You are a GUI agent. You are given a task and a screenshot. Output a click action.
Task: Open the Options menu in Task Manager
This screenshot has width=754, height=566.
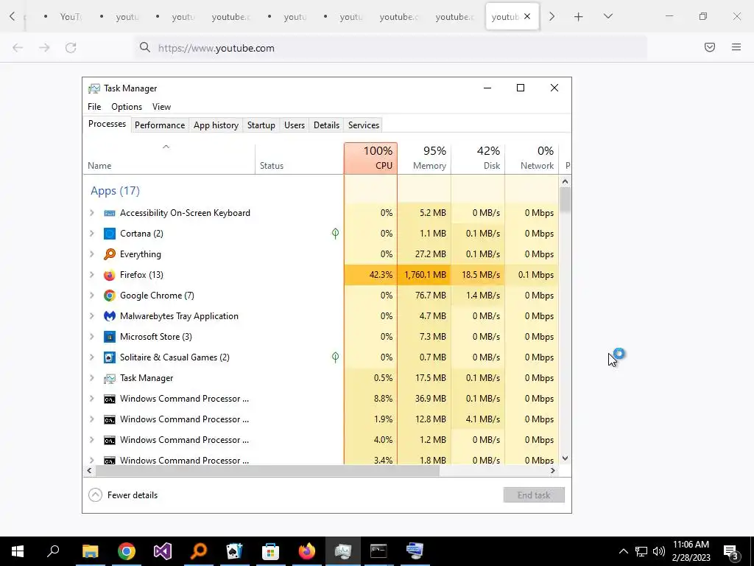click(127, 107)
